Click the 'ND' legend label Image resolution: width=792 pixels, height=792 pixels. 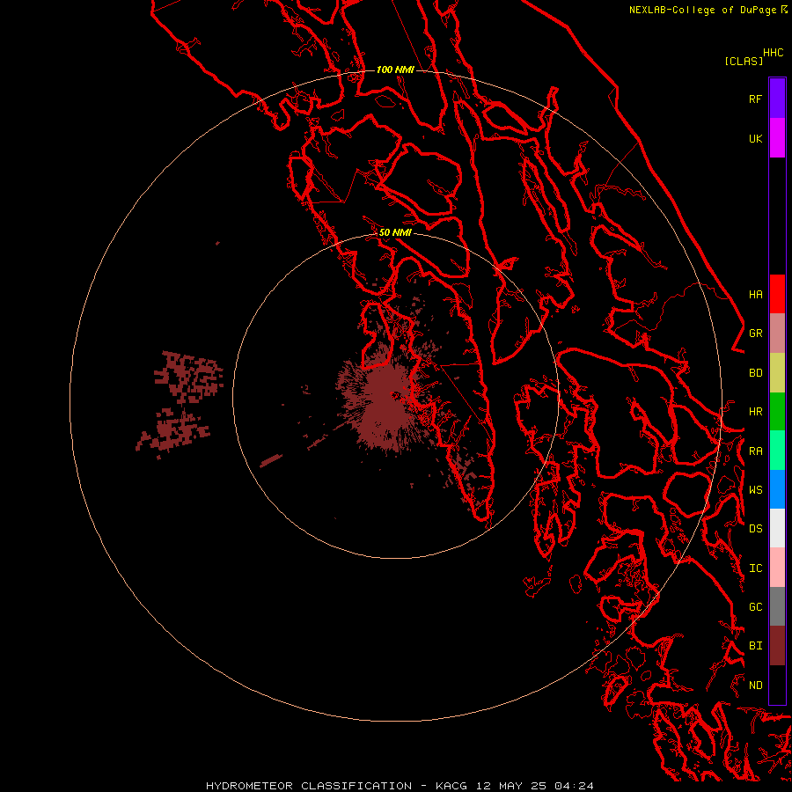[755, 685]
